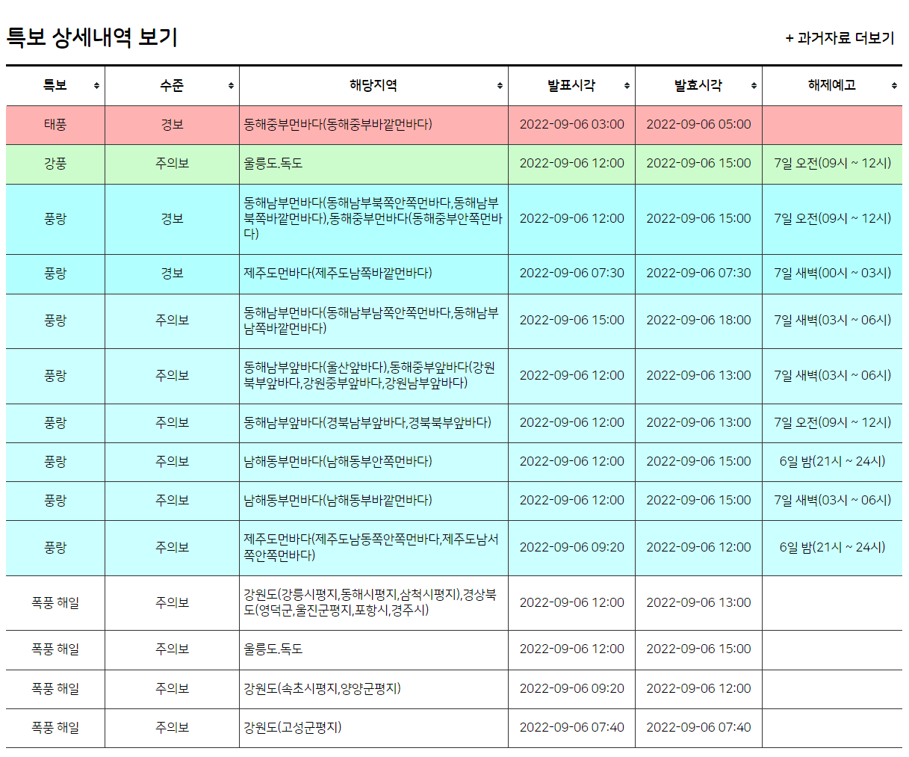Click the 2022-09-06 07:40 announcement time
Viewport: 909px width, 757px height.
[x=571, y=728]
